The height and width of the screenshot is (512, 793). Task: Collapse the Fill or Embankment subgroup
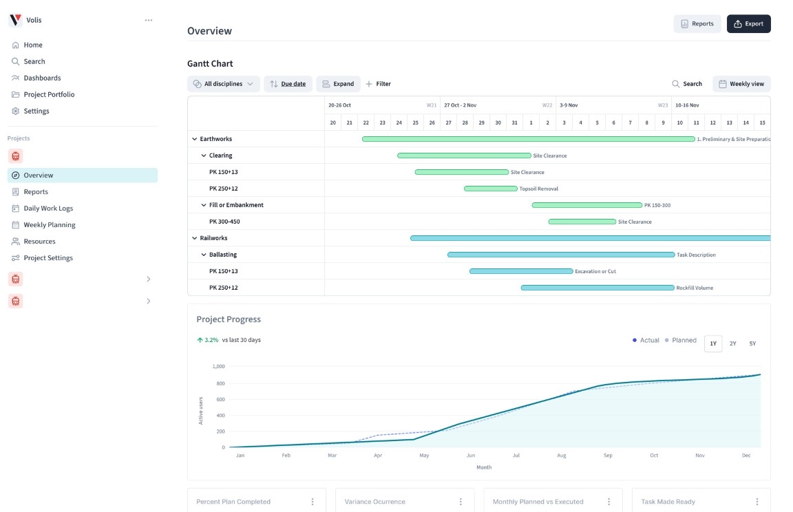[204, 205]
